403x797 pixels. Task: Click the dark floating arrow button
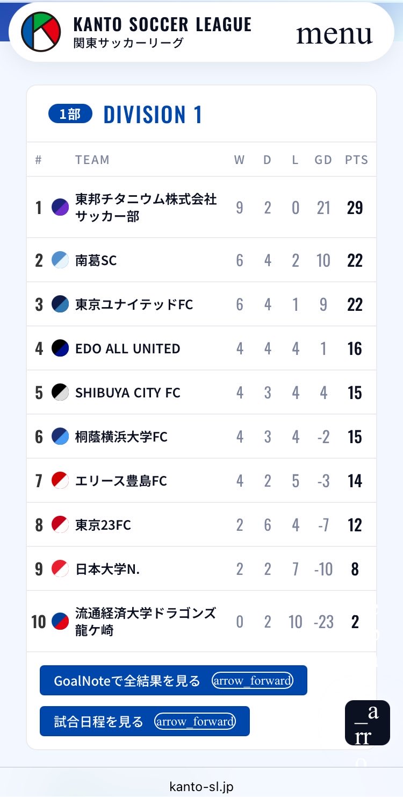(368, 723)
